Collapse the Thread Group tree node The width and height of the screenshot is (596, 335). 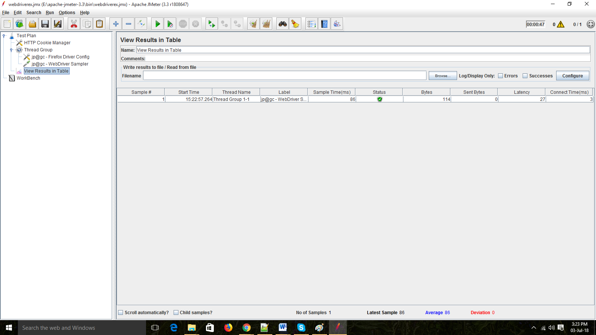click(12, 50)
